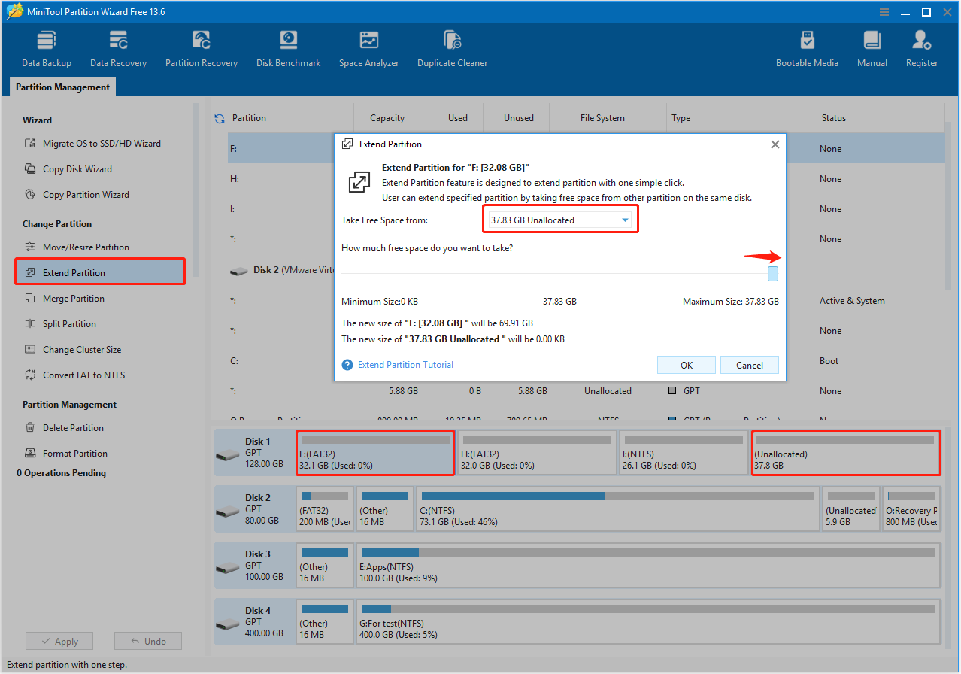
Task: Select O:Recovery partition block on Disk 2
Action: (x=911, y=509)
